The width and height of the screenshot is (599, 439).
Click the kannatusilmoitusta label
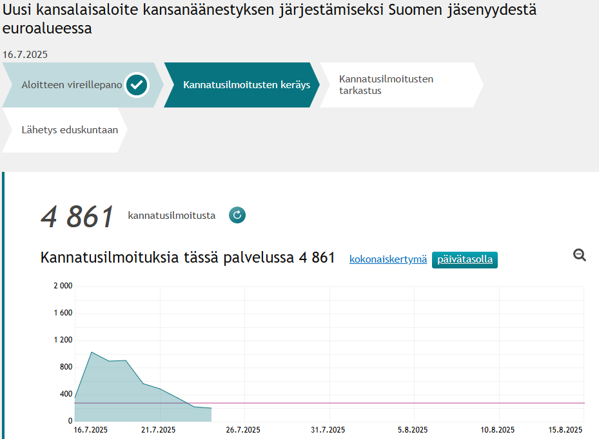tap(172, 216)
